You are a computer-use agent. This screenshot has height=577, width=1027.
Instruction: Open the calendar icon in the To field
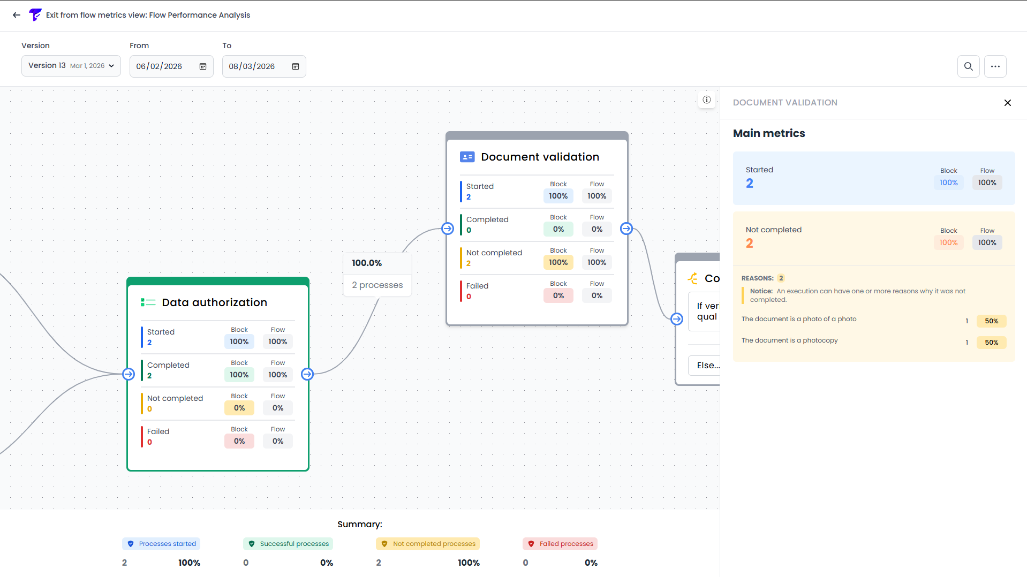(x=295, y=66)
